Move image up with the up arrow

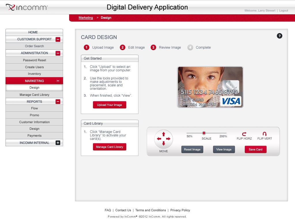[164, 134]
